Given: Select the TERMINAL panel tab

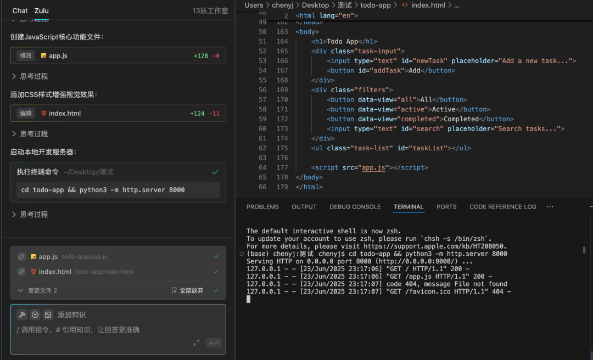Looking at the screenshot, I should coord(409,207).
